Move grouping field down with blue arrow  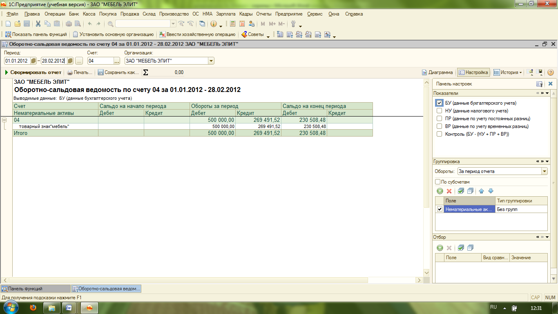[491, 191]
